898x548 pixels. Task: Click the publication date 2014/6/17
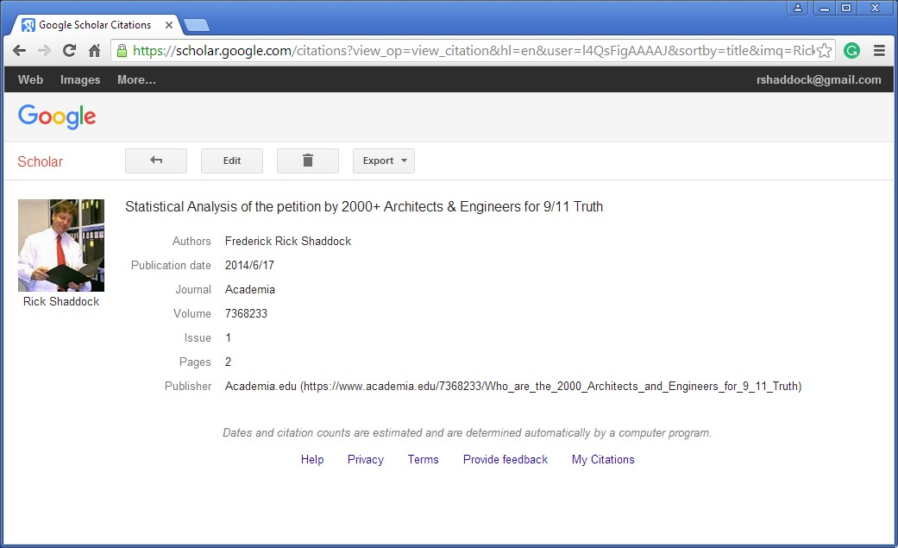tap(249, 266)
